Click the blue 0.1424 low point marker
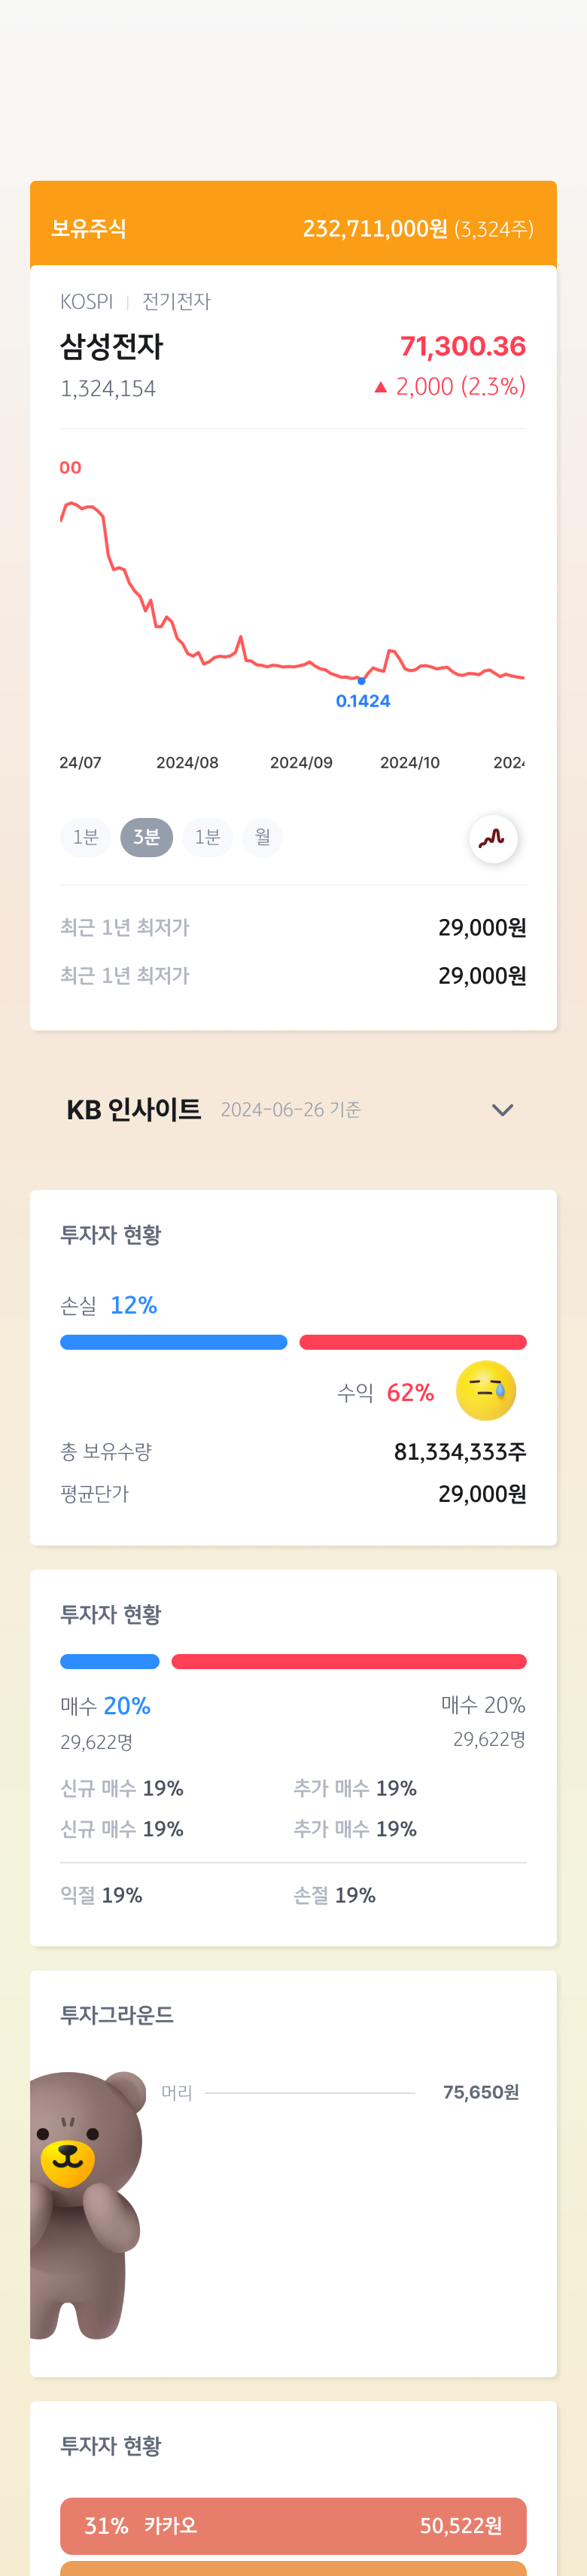This screenshot has height=2576, width=587. pyautogui.click(x=361, y=681)
